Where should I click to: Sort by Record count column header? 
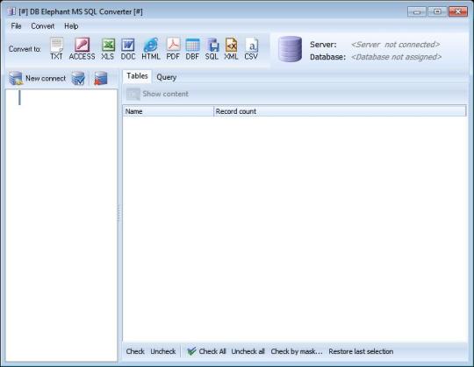(x=340, y=111)
